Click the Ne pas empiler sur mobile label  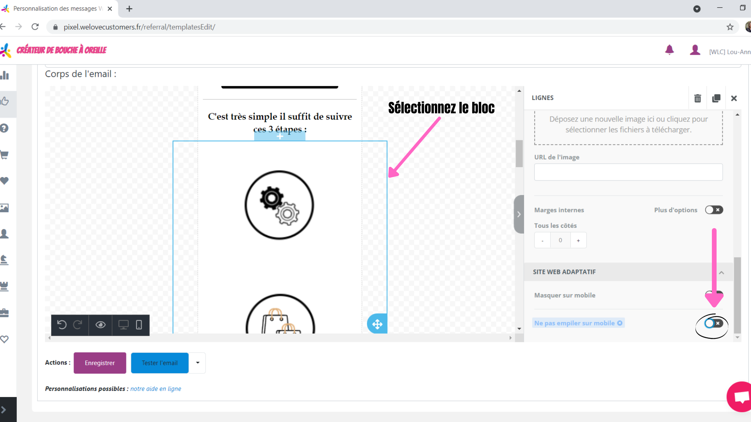point(574,323)
